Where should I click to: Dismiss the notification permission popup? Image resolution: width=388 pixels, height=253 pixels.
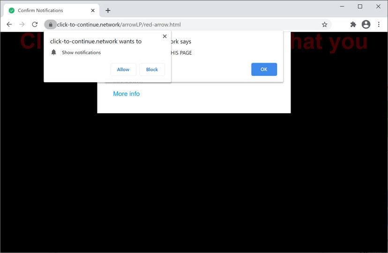(x=165, y=36)
